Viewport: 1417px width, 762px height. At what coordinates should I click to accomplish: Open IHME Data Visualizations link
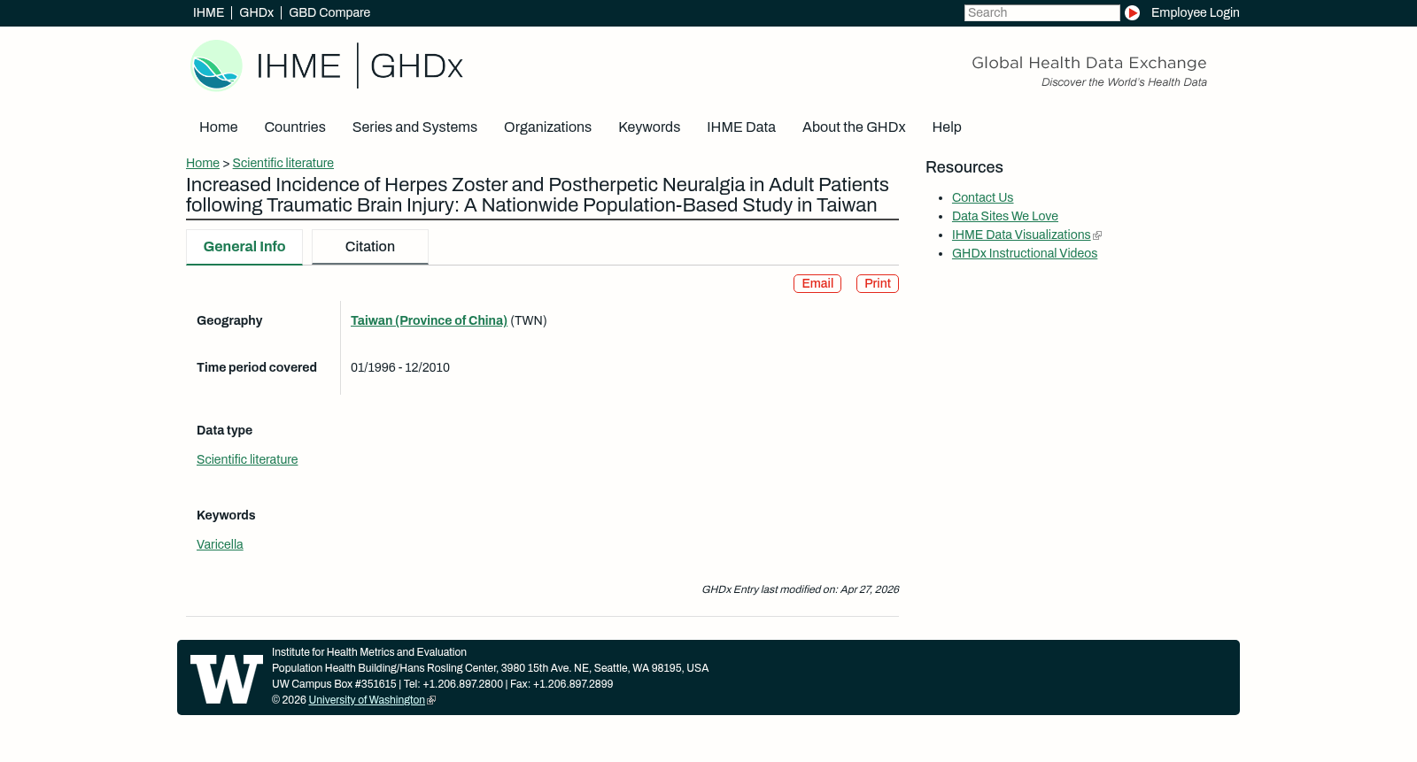click(x=1021, y=235)
